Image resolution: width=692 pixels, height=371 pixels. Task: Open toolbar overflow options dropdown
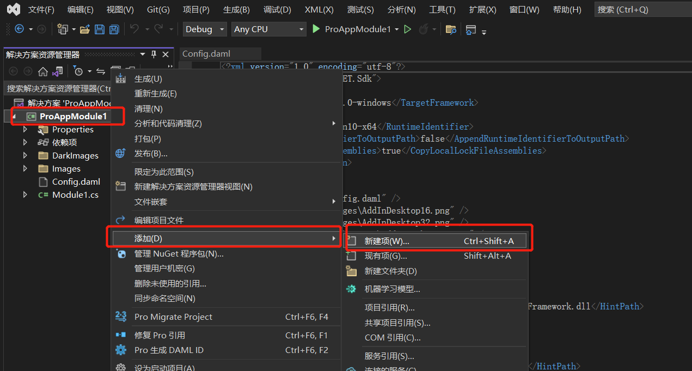point(484,31)
